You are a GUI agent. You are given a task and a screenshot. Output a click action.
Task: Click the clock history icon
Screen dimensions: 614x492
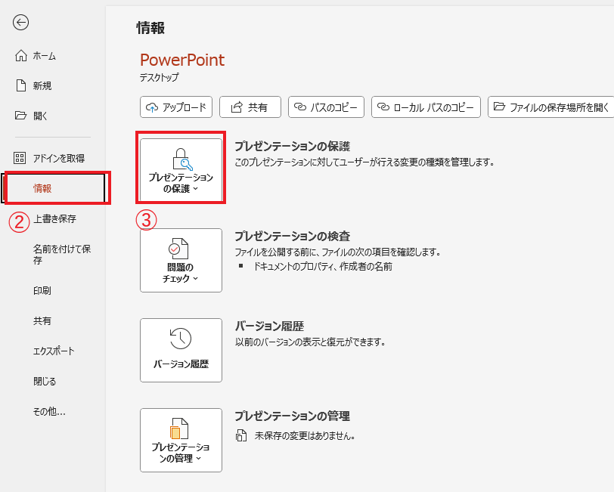click(181, 339)
